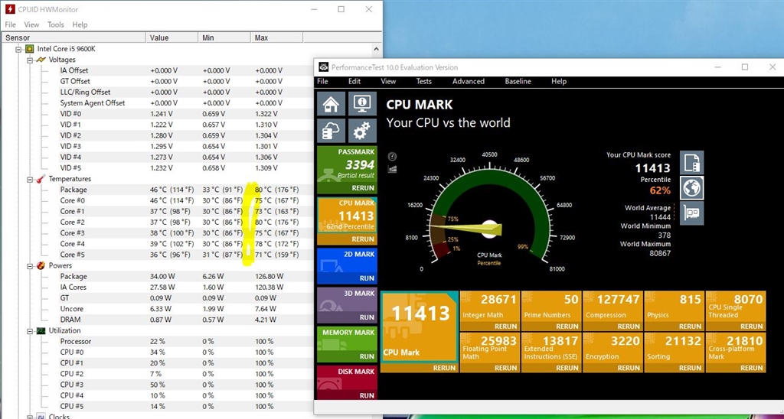Collapse the Utilization tree node

click(30, 330)
